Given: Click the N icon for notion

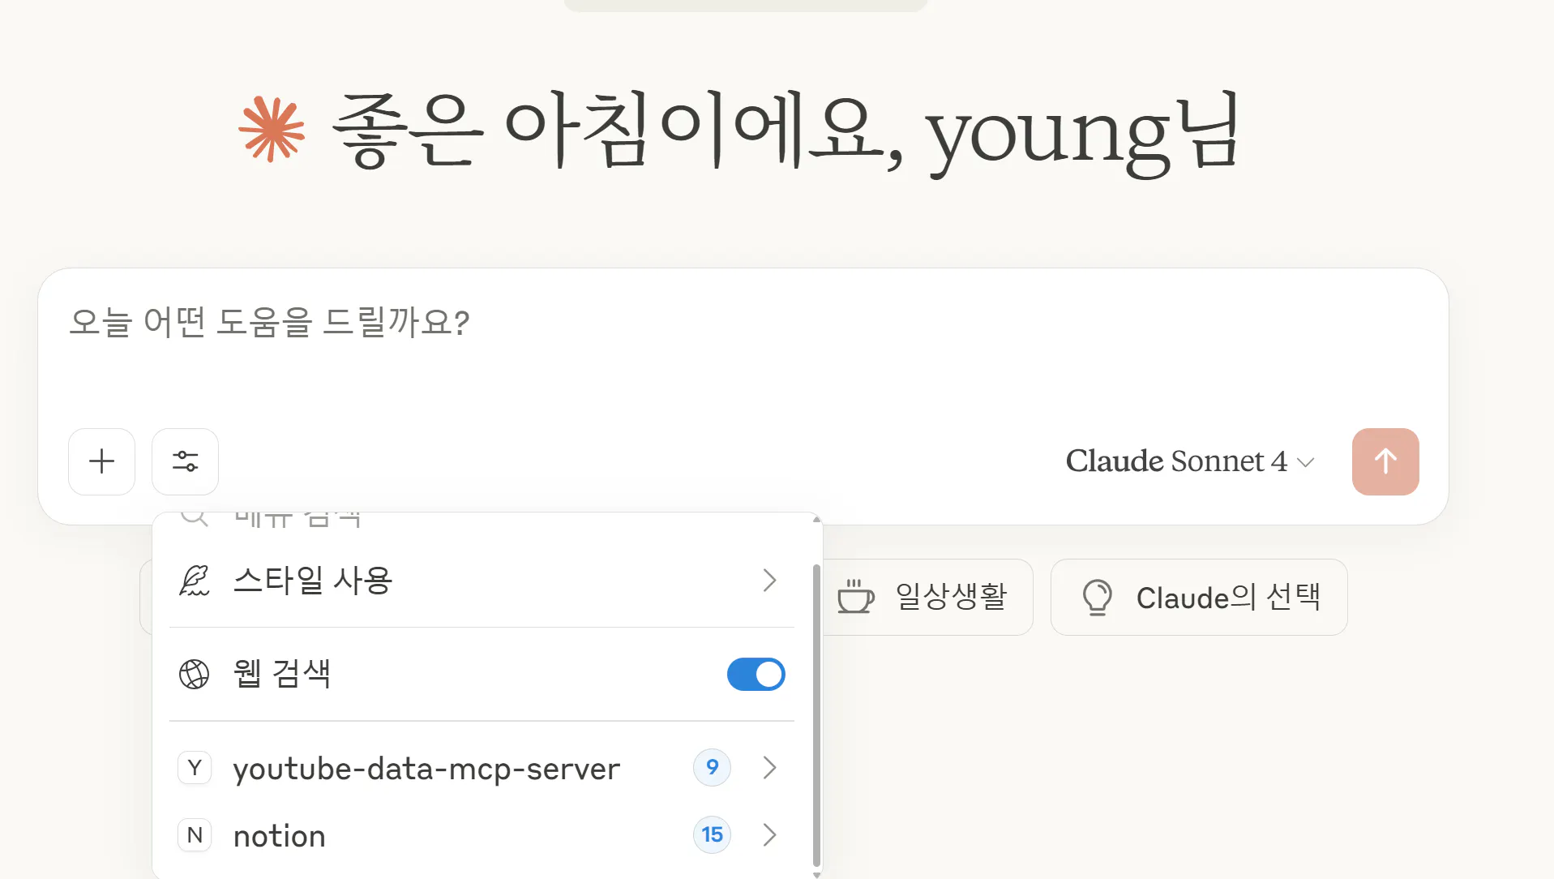Looking at the screenshot, I should pyautogui.click(x=195, y=835).
